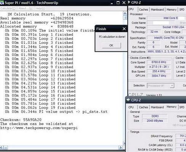
Task: Click the CPU-Z title bar icon in top window
Action: pos(129,2)
